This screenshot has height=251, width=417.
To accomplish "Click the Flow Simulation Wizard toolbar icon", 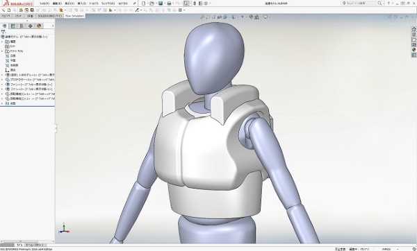I will click(x=3, y=10).
